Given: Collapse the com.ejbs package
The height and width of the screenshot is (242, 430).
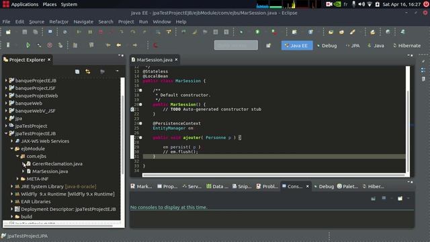Looking at the screenshot, I should (x=17, y=156).
